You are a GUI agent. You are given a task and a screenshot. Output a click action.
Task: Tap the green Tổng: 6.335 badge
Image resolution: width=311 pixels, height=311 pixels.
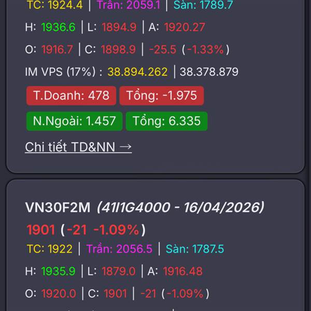tap(166, 121)
